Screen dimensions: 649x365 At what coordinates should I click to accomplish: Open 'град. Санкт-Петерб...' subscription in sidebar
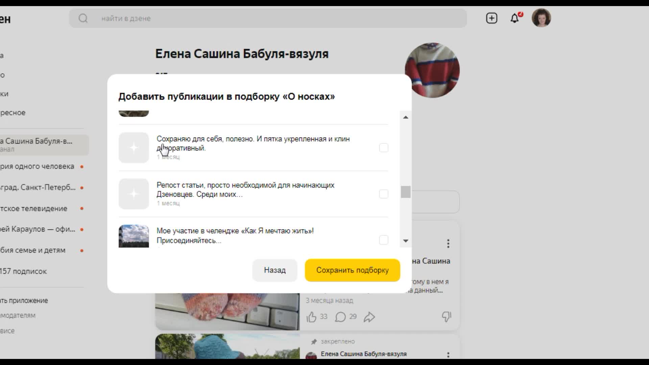click(42, 188)
